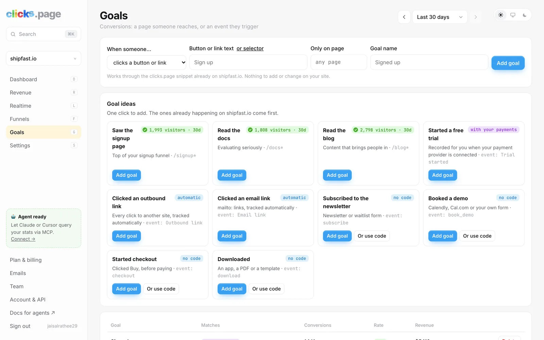The width and height of the screenshot is (544, 340).
Task: Click the 2,798 visitors badge
Action: (x=382, y=130)
